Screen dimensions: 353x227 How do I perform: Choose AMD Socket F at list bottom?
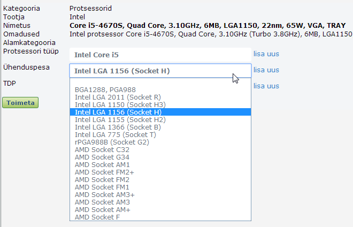pyautogui.click(x=160, y=217)
